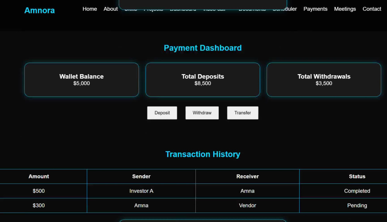The image size is (387, 222).
Task: Navigate to Meetings
Action: 345,9
